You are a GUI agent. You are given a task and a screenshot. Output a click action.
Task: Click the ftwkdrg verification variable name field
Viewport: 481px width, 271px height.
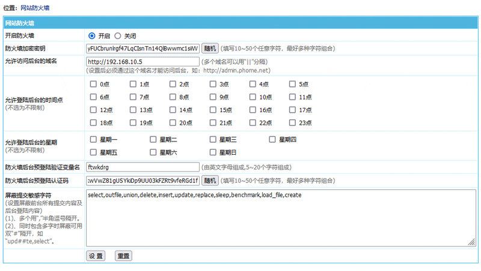click(x=142, y=167)
